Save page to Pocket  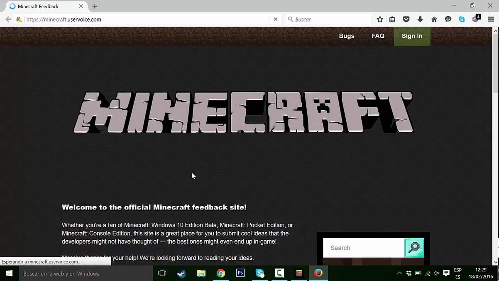click(x=406, y=19)
